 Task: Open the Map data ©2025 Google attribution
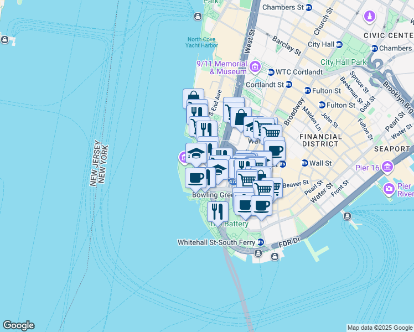379,328
